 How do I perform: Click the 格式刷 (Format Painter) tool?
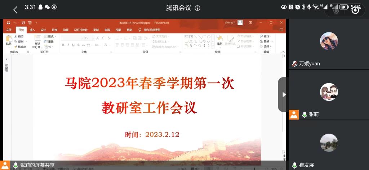[20, 47]
